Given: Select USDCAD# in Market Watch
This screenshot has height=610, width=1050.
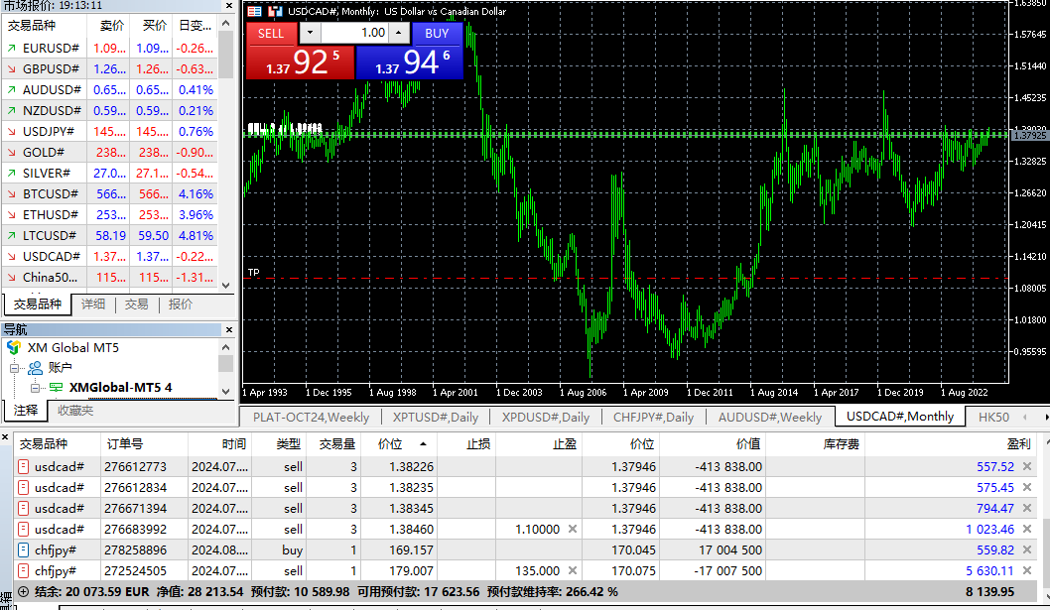Looking at the screenshot, I should [x=110, y=256].
